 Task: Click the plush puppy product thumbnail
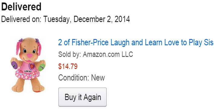coord(28,65)
